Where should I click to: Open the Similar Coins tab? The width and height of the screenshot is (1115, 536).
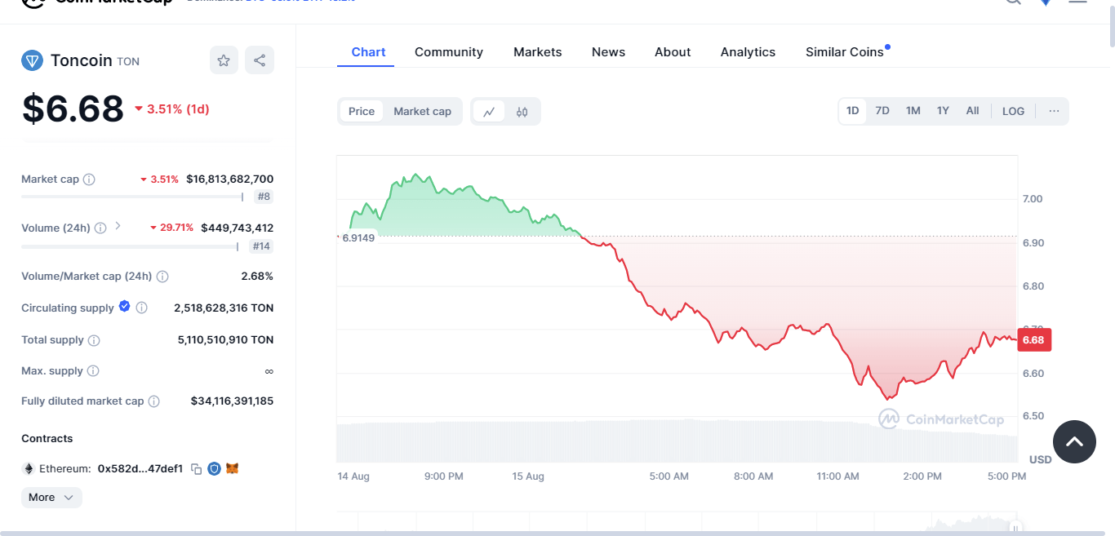pyautogui.click(x=845, y=52)
